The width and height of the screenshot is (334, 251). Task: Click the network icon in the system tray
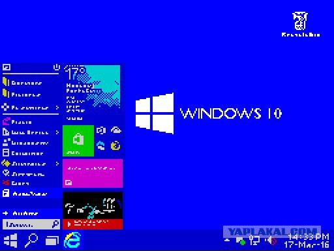[x=254, y=240]
